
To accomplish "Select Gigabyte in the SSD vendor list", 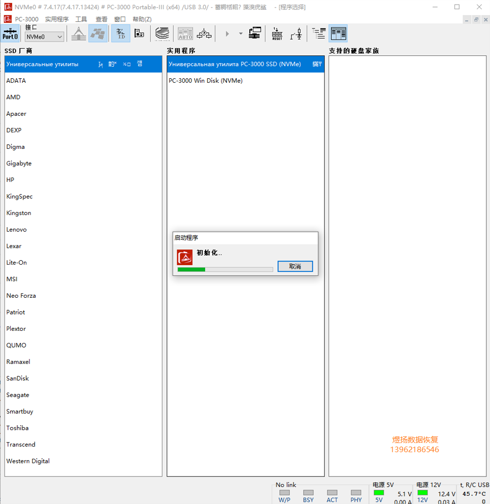I will (x=84, y=163).
